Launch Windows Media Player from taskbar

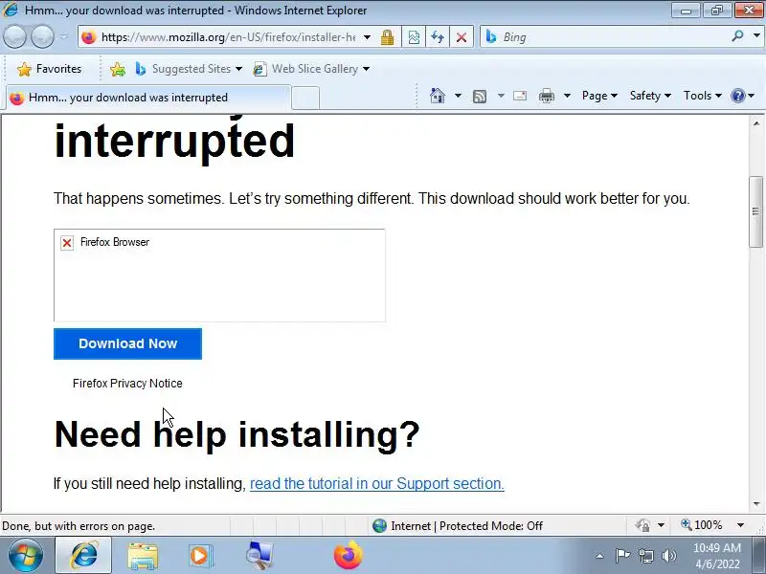point(200,556)
